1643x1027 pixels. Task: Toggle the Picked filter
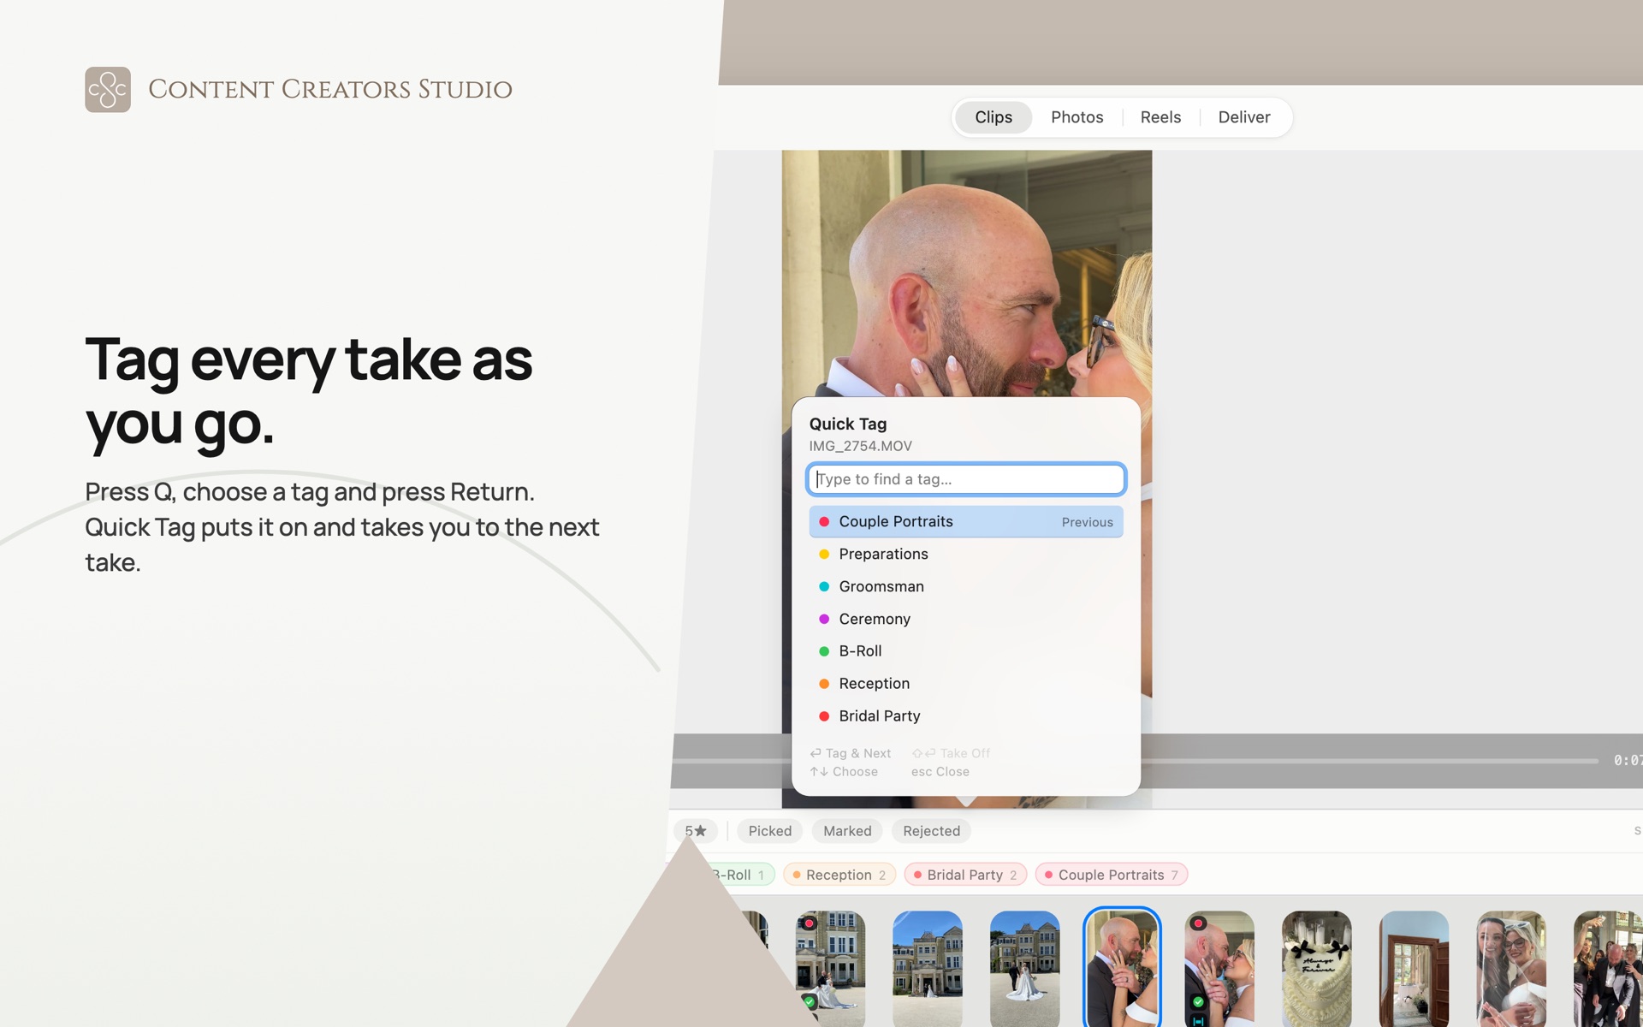point(770,831)
